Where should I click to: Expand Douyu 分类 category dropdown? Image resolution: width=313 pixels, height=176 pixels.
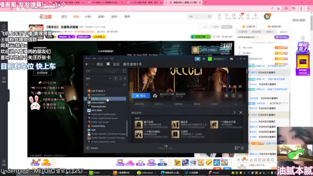(88, 16)
